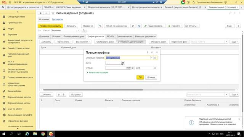Open the Операция графика value link icon

[155, 58]
